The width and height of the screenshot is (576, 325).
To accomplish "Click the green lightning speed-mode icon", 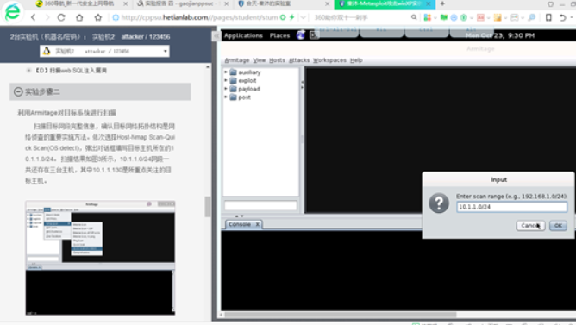I will (291, 17).
